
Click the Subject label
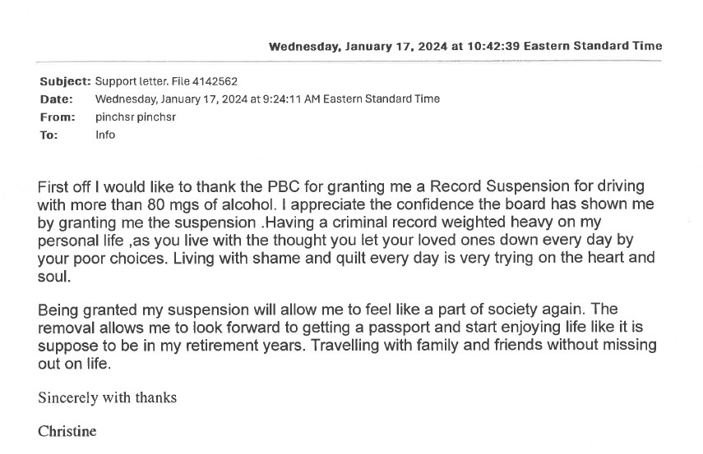tap(65, 81)
